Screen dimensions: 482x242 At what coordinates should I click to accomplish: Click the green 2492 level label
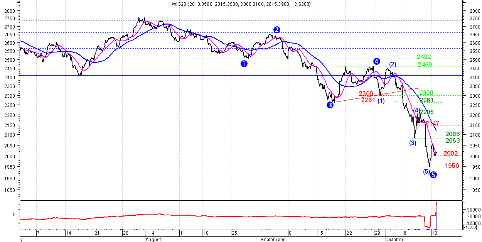(424, 57)
